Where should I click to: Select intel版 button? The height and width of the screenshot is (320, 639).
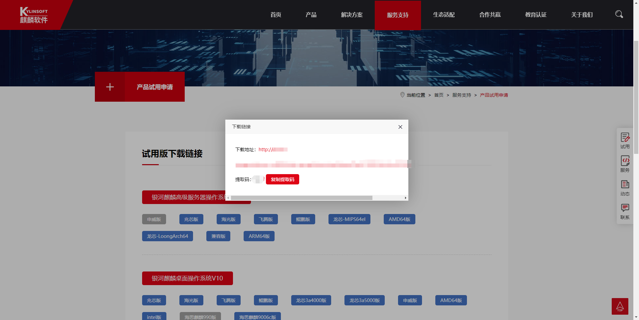click(x=154, y=316)
